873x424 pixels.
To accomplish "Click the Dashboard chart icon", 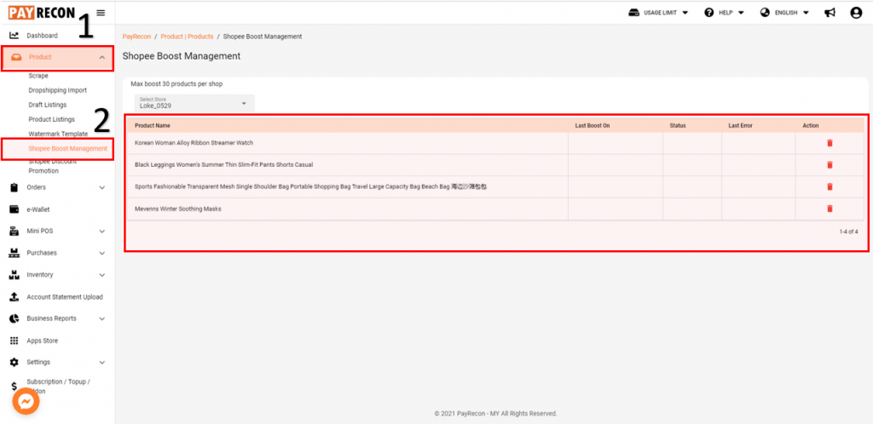I will pyautogui.click(x=14, y=36).
